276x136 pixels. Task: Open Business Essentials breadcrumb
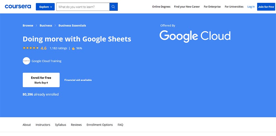point(72,26)
